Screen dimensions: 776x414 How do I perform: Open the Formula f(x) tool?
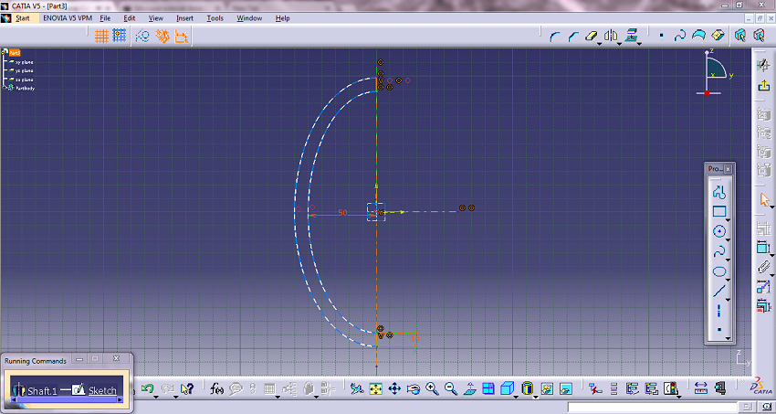pos(216,389)
